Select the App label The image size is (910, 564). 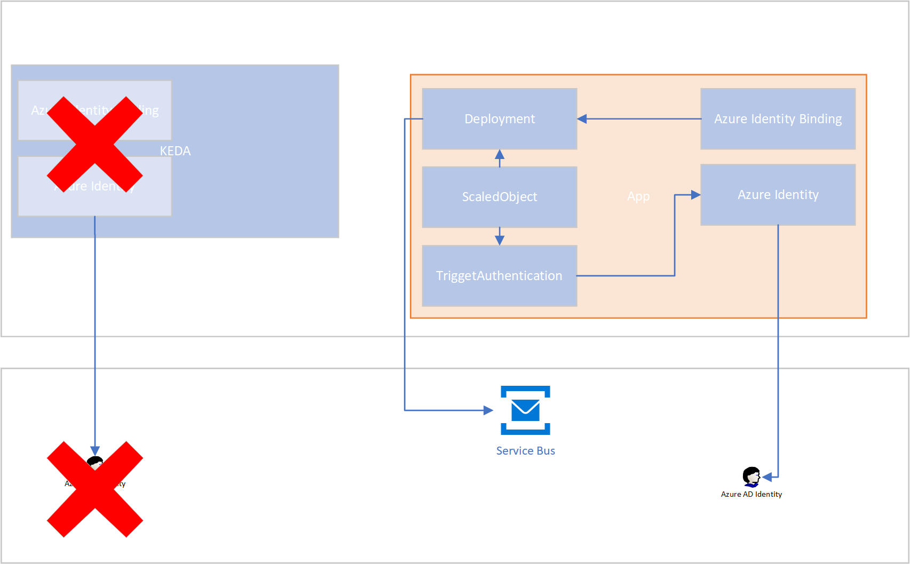pos(638,196)
